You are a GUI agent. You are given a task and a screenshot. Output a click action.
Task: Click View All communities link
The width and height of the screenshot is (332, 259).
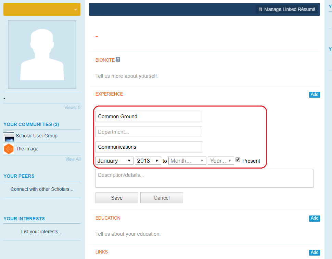point(73,159)
